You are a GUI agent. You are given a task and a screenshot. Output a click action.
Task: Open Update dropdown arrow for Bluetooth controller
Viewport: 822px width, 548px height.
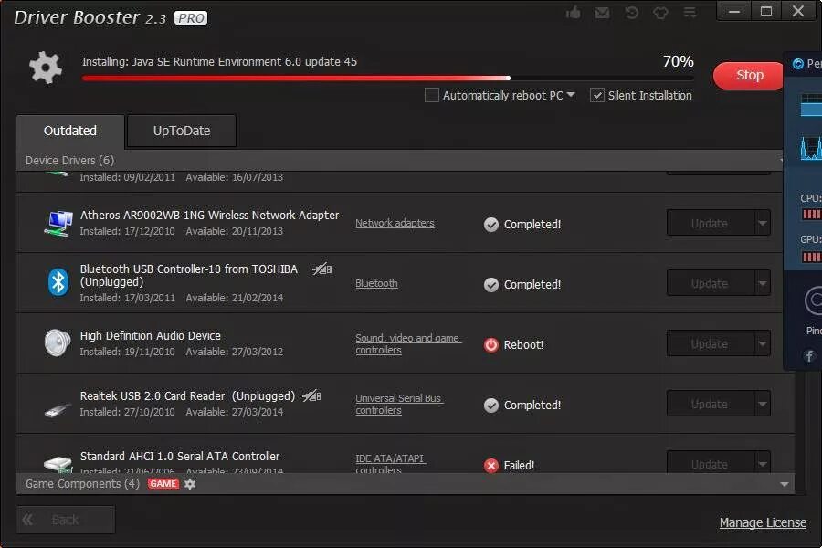pyautogui.click(x=763, y=284)
